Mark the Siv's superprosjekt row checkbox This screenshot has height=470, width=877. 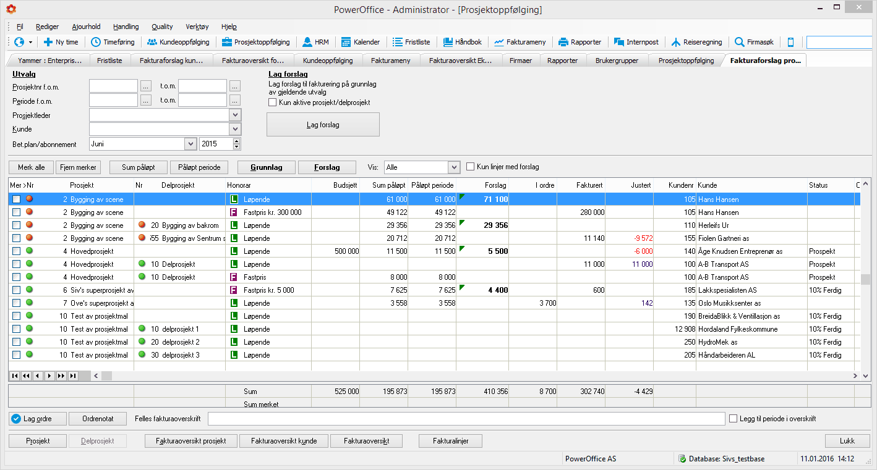[x=17, y=290]
